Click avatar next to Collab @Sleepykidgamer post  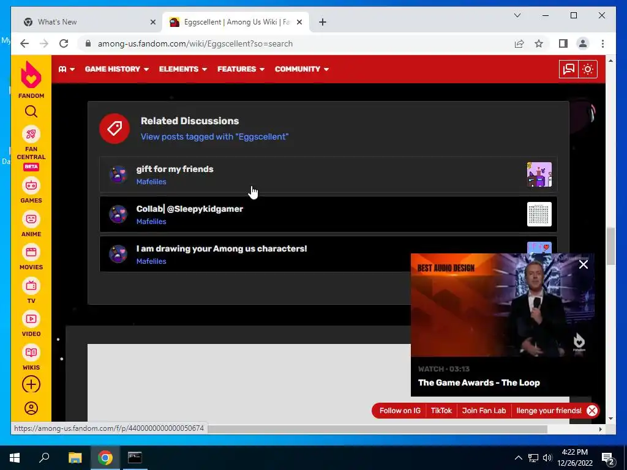tap(118, 214)
